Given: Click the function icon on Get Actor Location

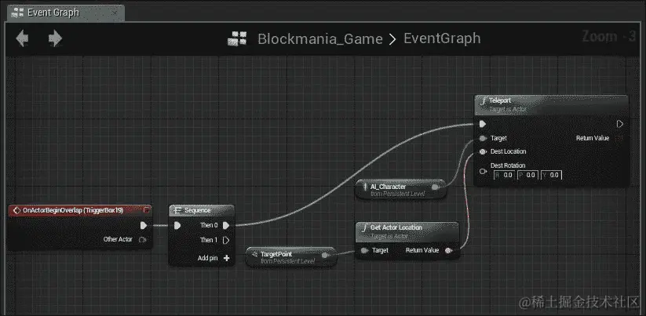Looking at the screenshot, I should 364,227.
